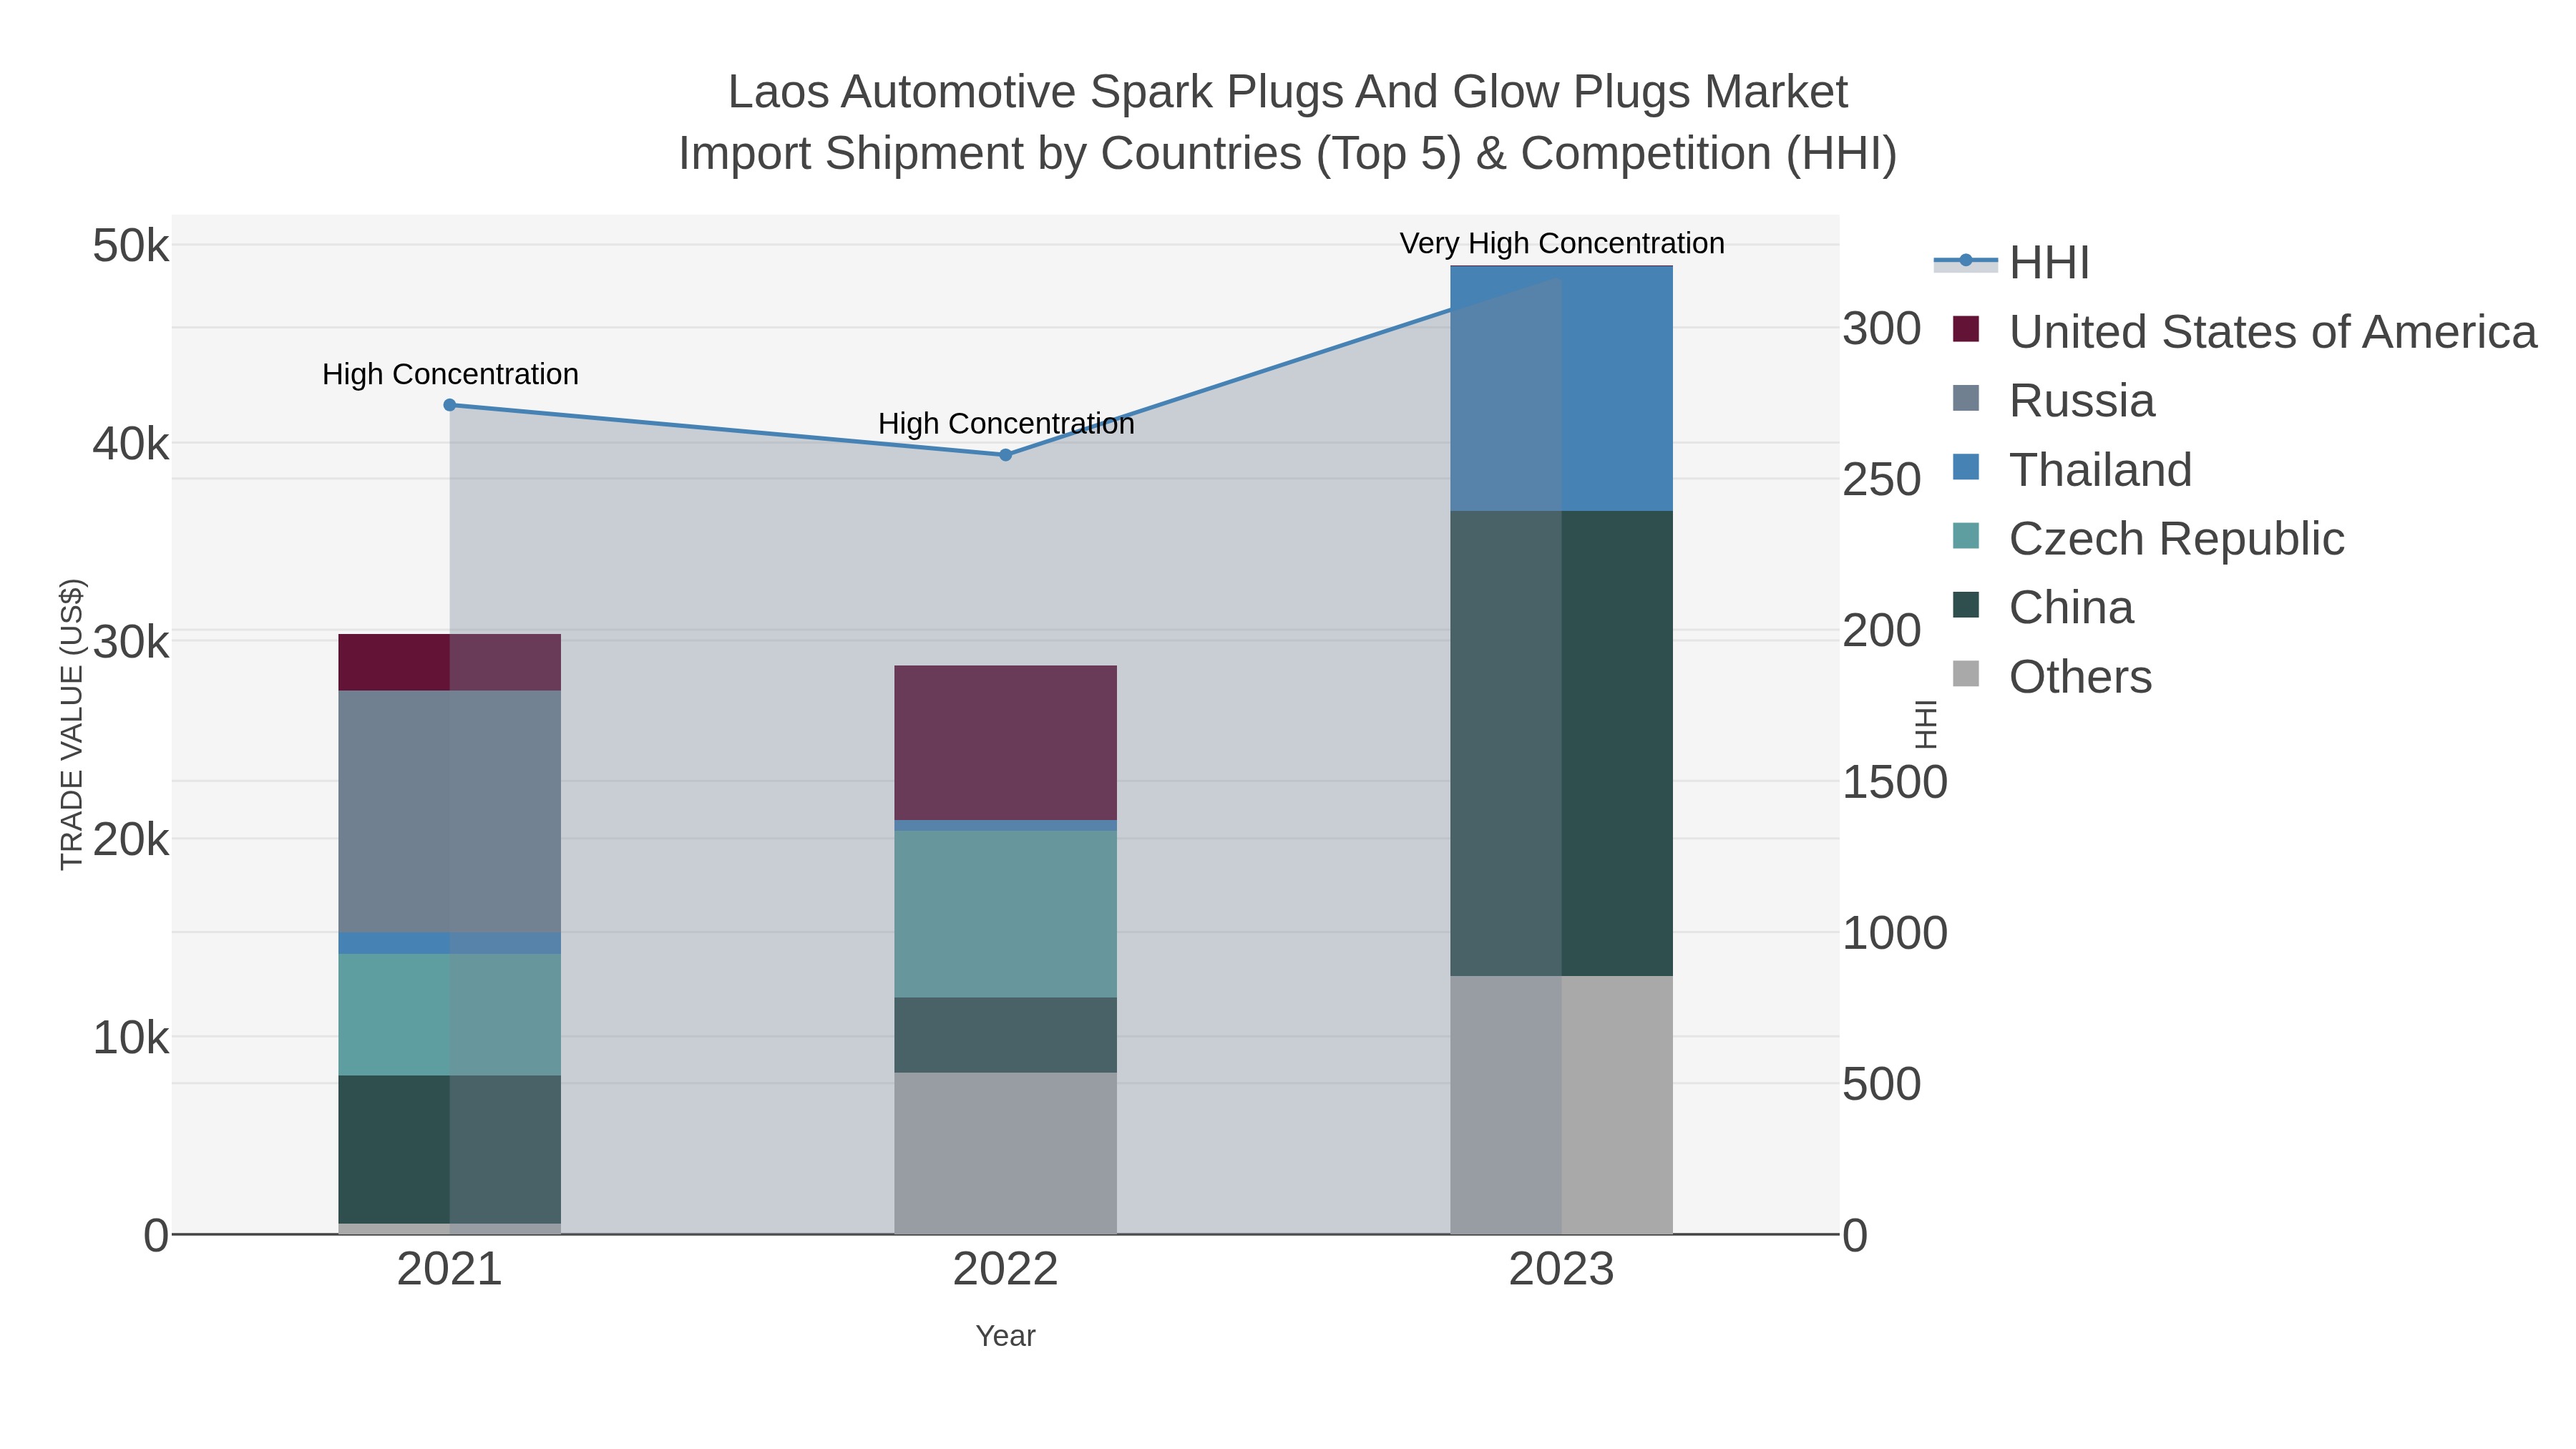Click the 1500 right axis tick
The height and width of the screenshot is (1449, 2576).
point(1895,782)
